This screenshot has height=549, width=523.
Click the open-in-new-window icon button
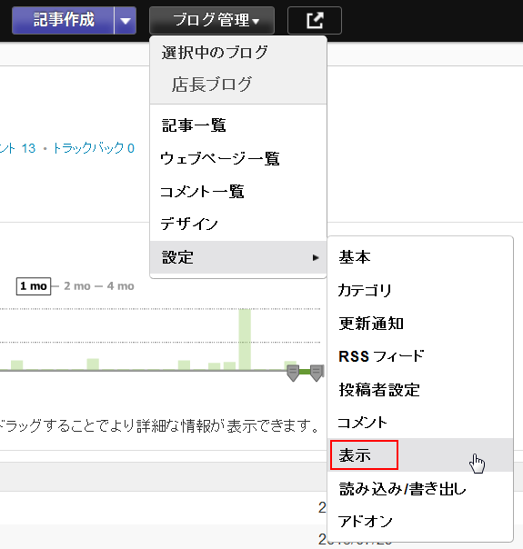click(x=315, y=20)
